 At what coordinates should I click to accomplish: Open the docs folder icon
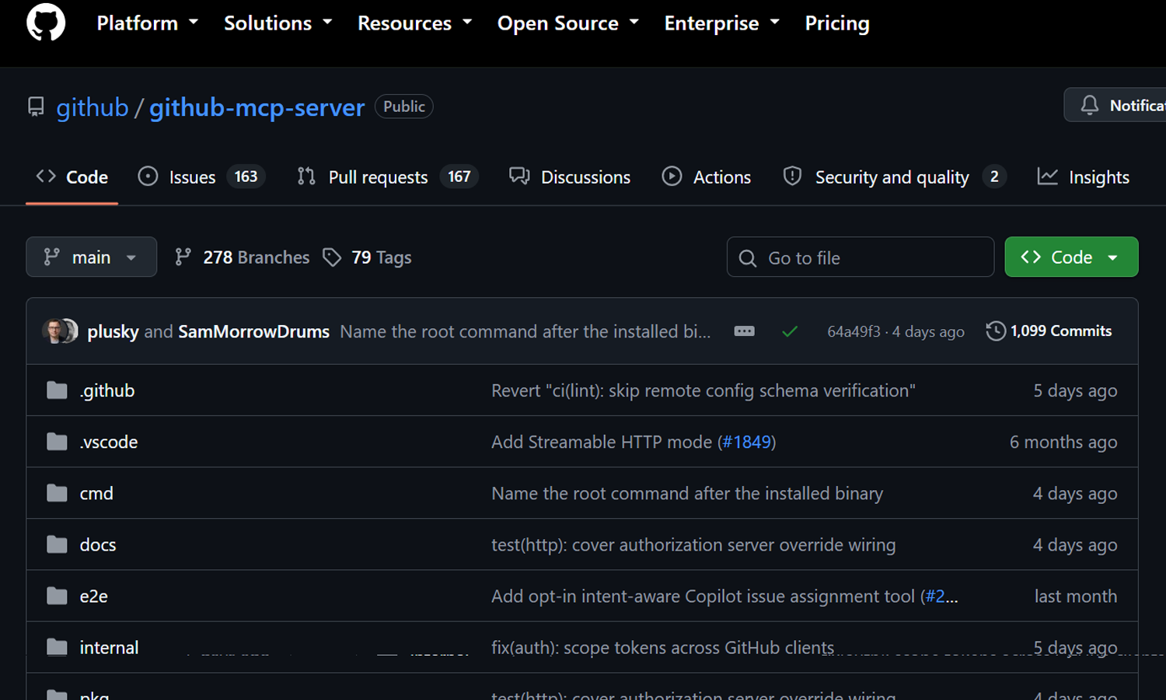tap(57, 544)
